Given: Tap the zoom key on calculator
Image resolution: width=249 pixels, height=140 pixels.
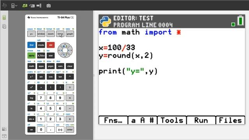Looking at the screenshot, I should (x=51, y=34).
